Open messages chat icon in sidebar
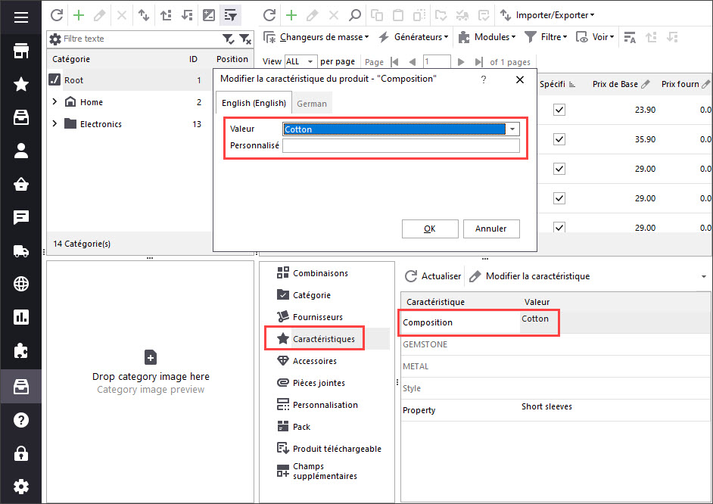Image resolution: width=713 pixels, height=504 pixels. (x=21, y=217)
